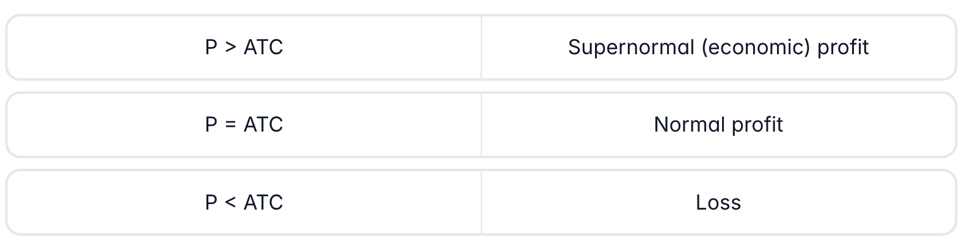Image resolution: width=970 pixels, height=251 pixels.
Task: Click the equals sign in second row
Action: [x=230, y=125]
